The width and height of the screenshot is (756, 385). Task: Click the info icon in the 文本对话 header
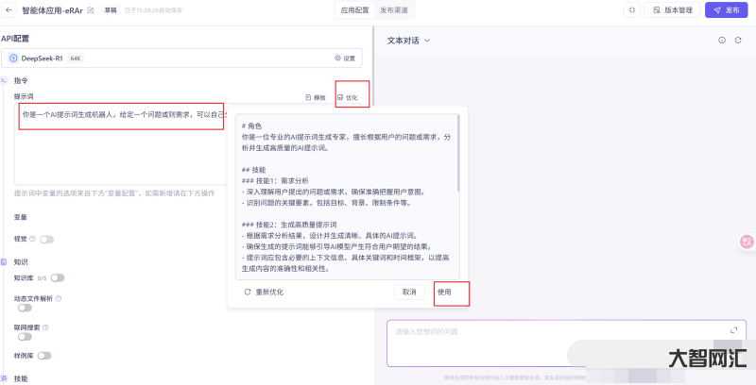tap(722, 41)
